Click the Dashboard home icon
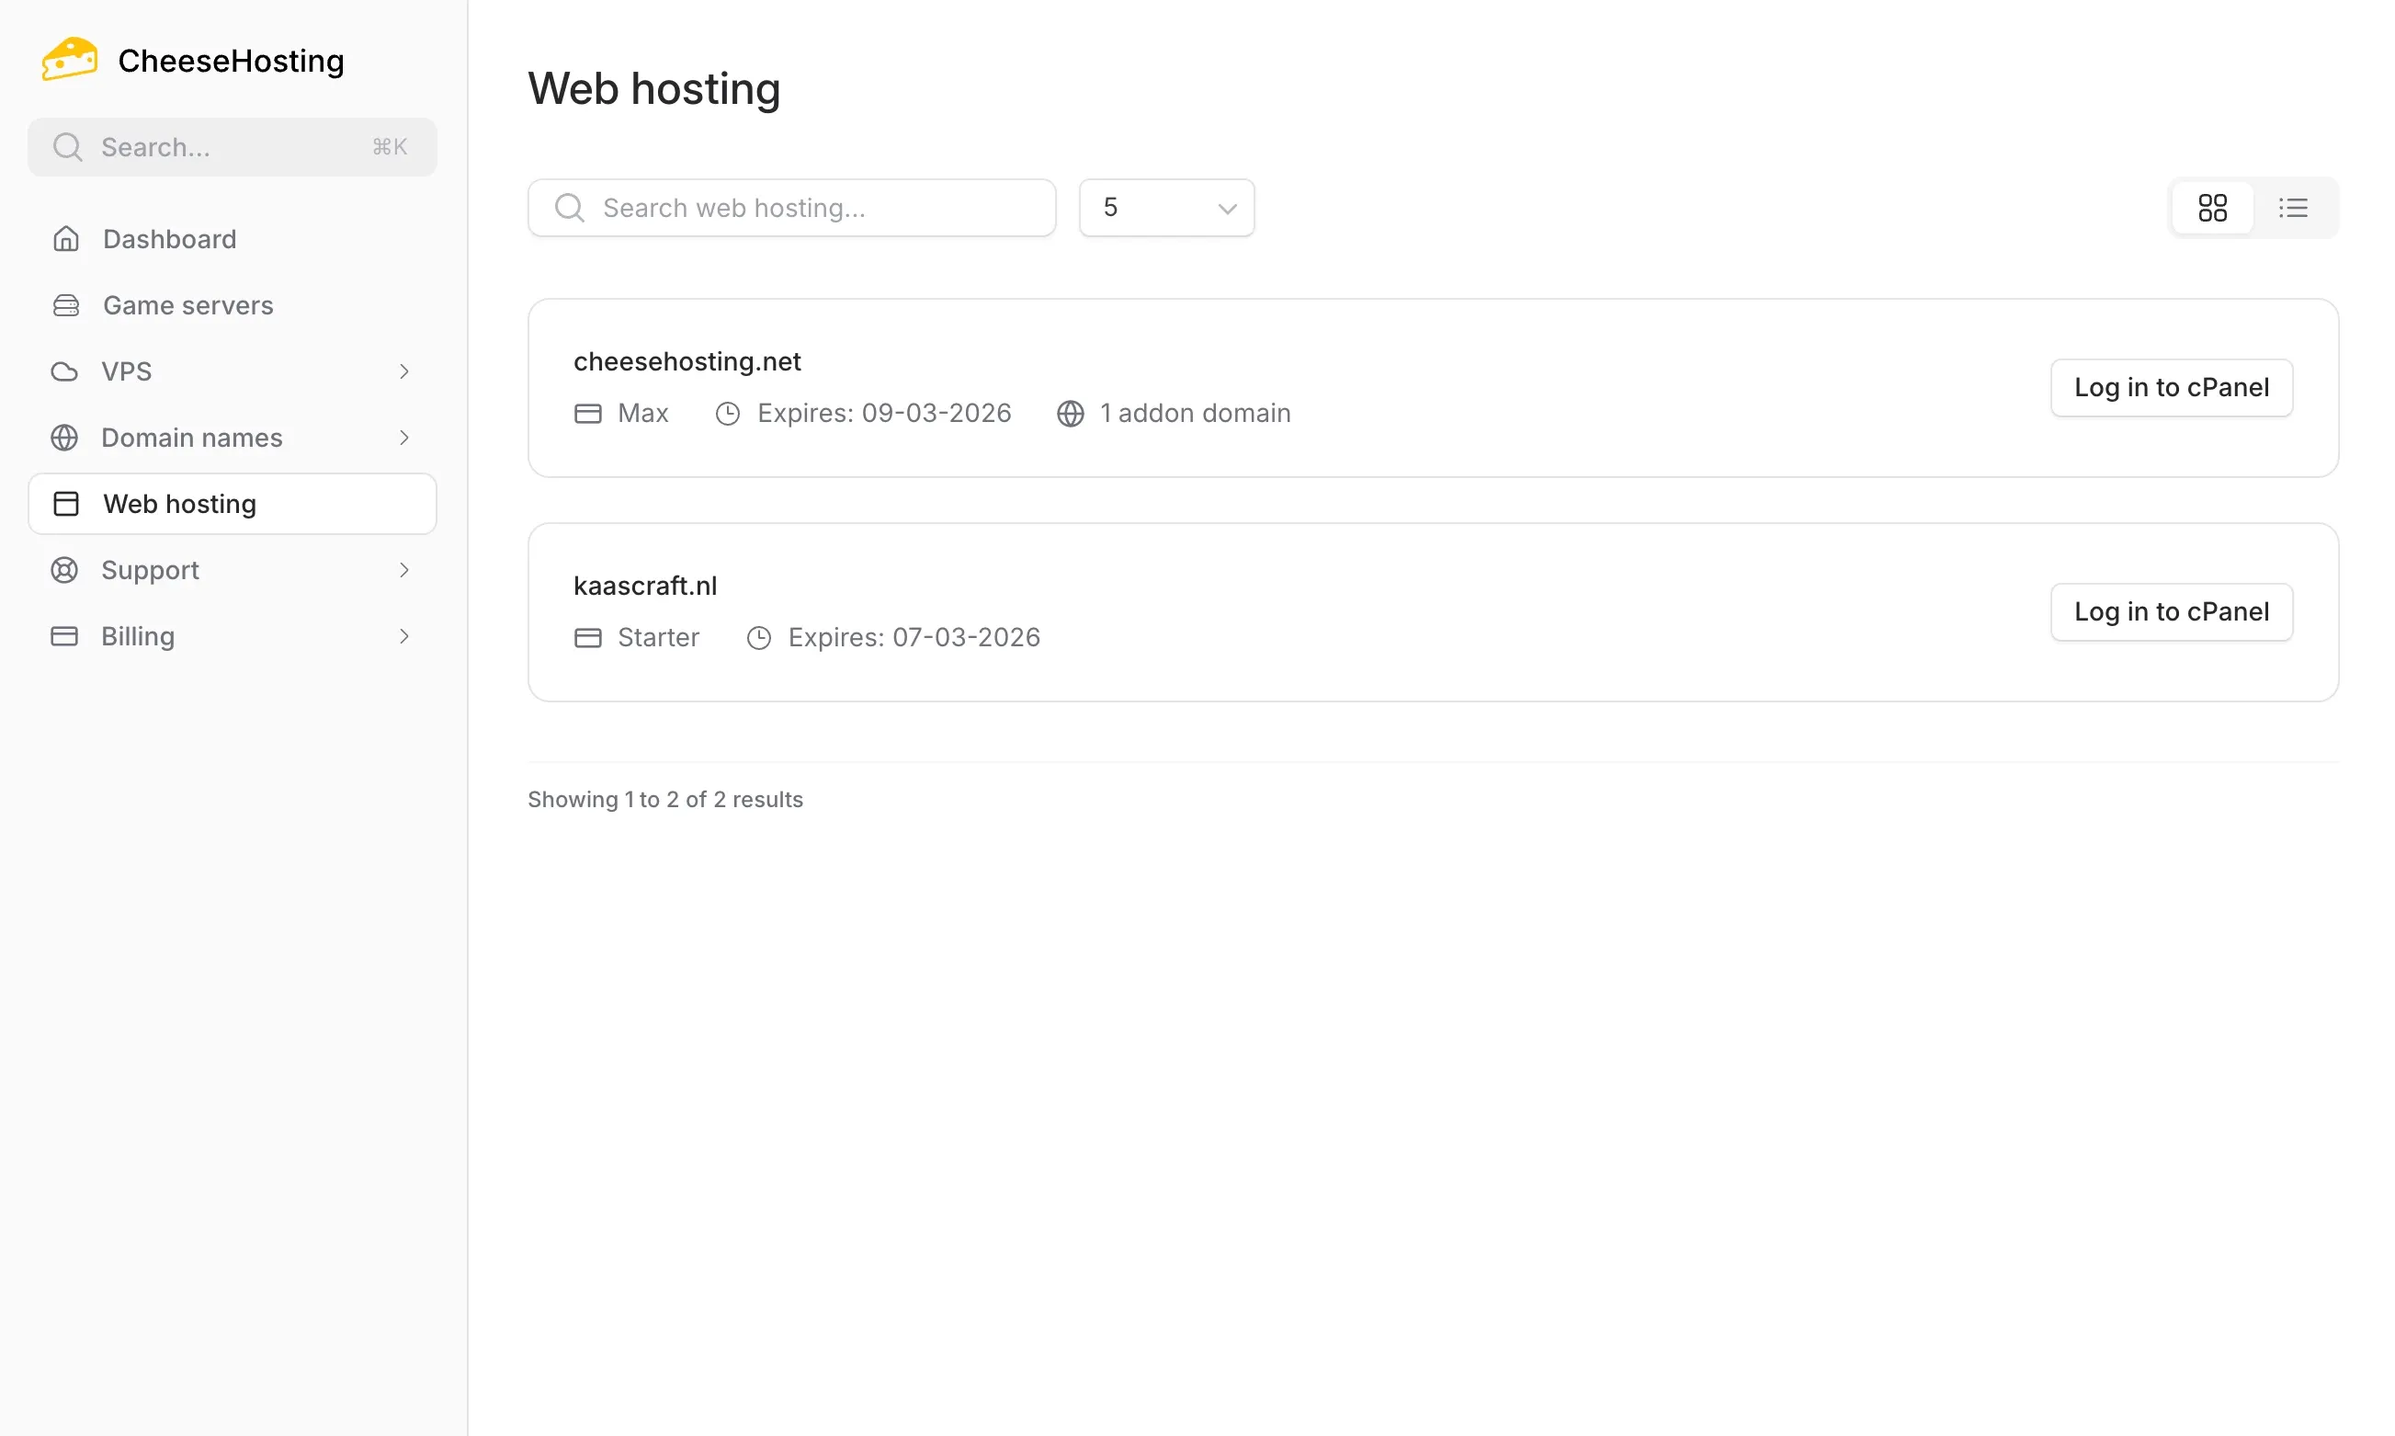The width and height of the screenshot is (2395, 1436). [x=66, y=238]
